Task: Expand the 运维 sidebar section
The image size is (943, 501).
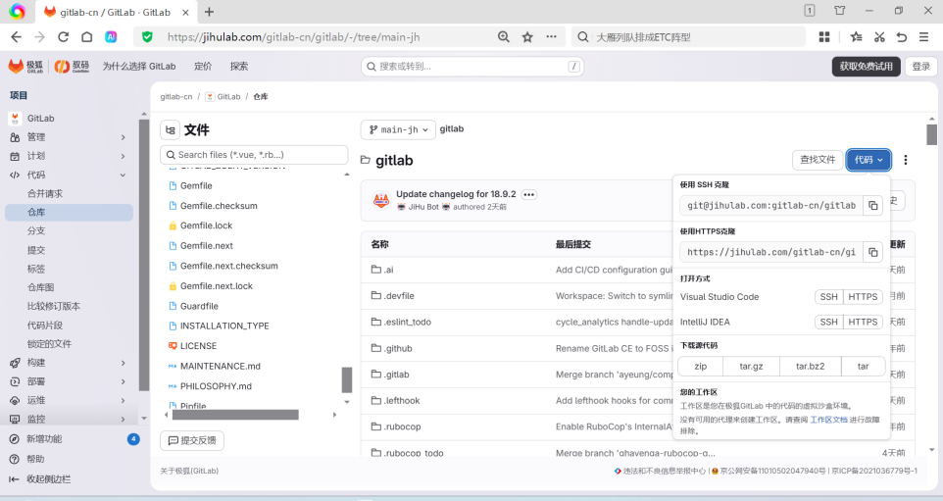Action: click(68, 400)
